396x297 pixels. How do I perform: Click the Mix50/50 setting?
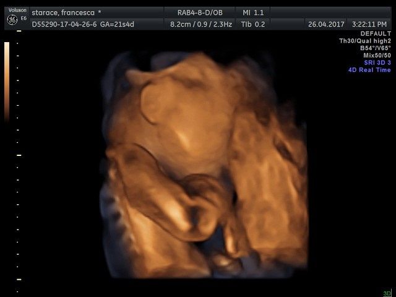pyautogui.click(x=377, y=56)
